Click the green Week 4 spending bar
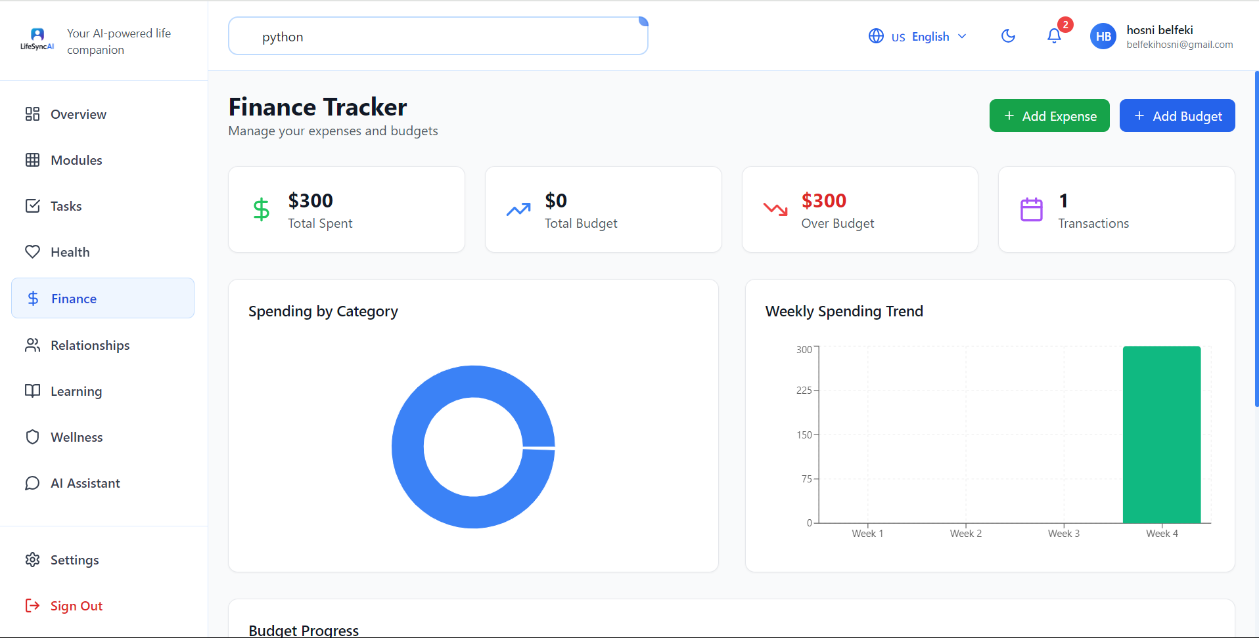 coord(1162,435)
